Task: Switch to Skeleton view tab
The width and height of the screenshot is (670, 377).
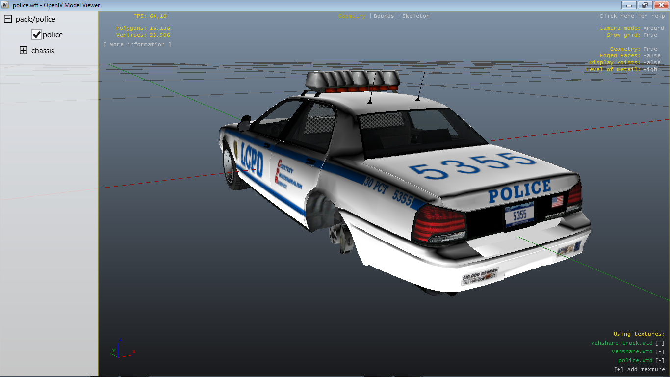Action: coord(415,16)
